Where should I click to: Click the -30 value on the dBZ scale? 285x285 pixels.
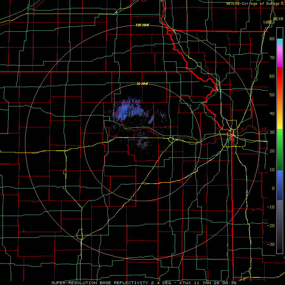pyautogui.click(x=271, y=244)
